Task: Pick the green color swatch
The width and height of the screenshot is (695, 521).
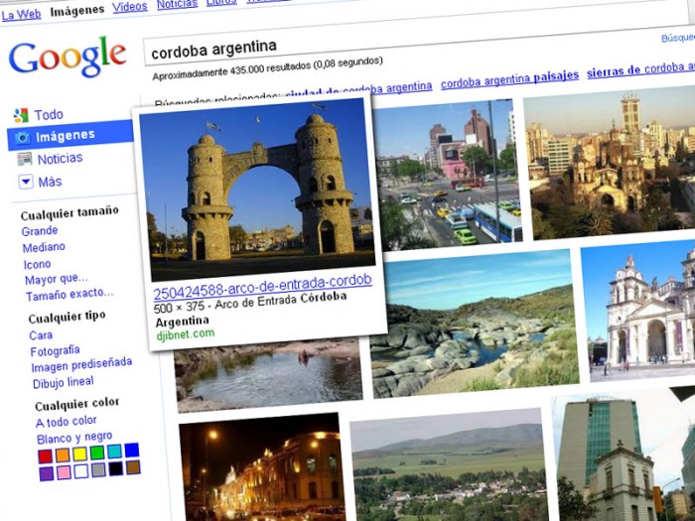Action: [97, 453]
